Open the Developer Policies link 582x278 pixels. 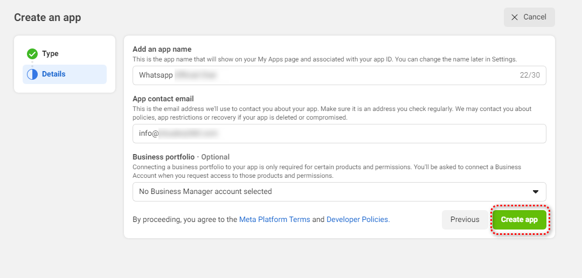[x=357, y=220]
